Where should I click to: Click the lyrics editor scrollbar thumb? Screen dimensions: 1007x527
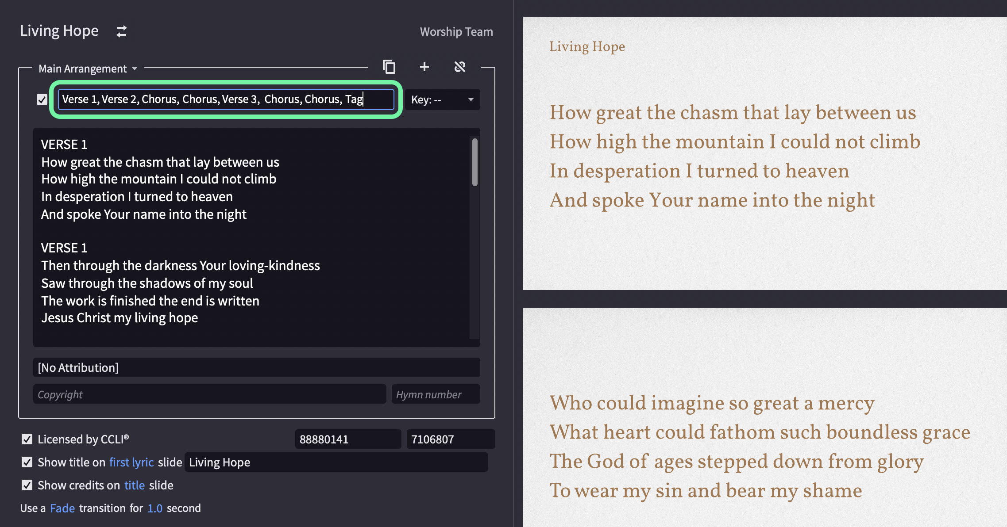pyautogui.click(x=475, y=162)
